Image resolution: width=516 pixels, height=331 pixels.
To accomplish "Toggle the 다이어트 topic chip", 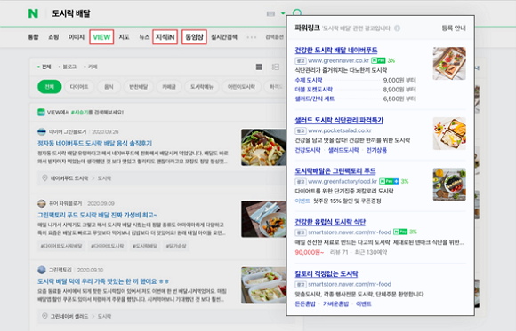I will 79,87.
